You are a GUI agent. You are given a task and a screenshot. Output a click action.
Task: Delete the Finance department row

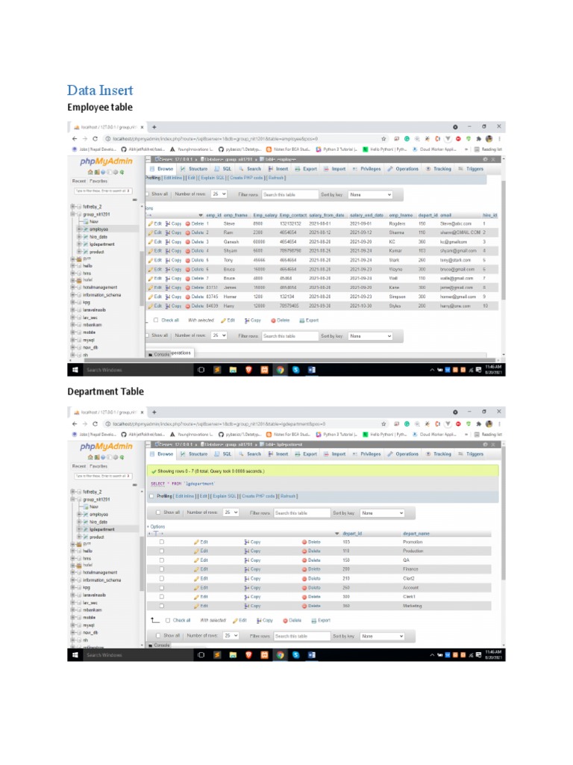coord(311,569)
